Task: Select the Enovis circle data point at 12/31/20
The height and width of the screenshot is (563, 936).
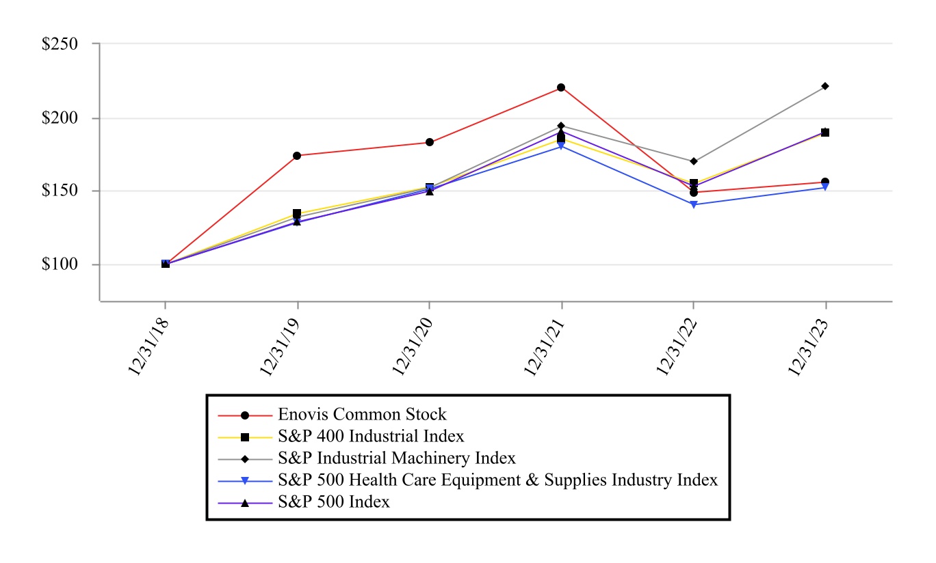Action: coord(430,142)
